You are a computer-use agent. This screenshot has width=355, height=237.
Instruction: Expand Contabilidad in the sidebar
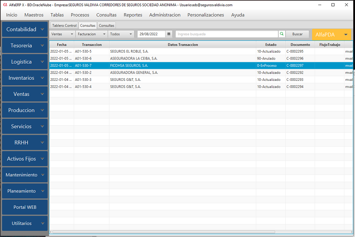(25, 29)
